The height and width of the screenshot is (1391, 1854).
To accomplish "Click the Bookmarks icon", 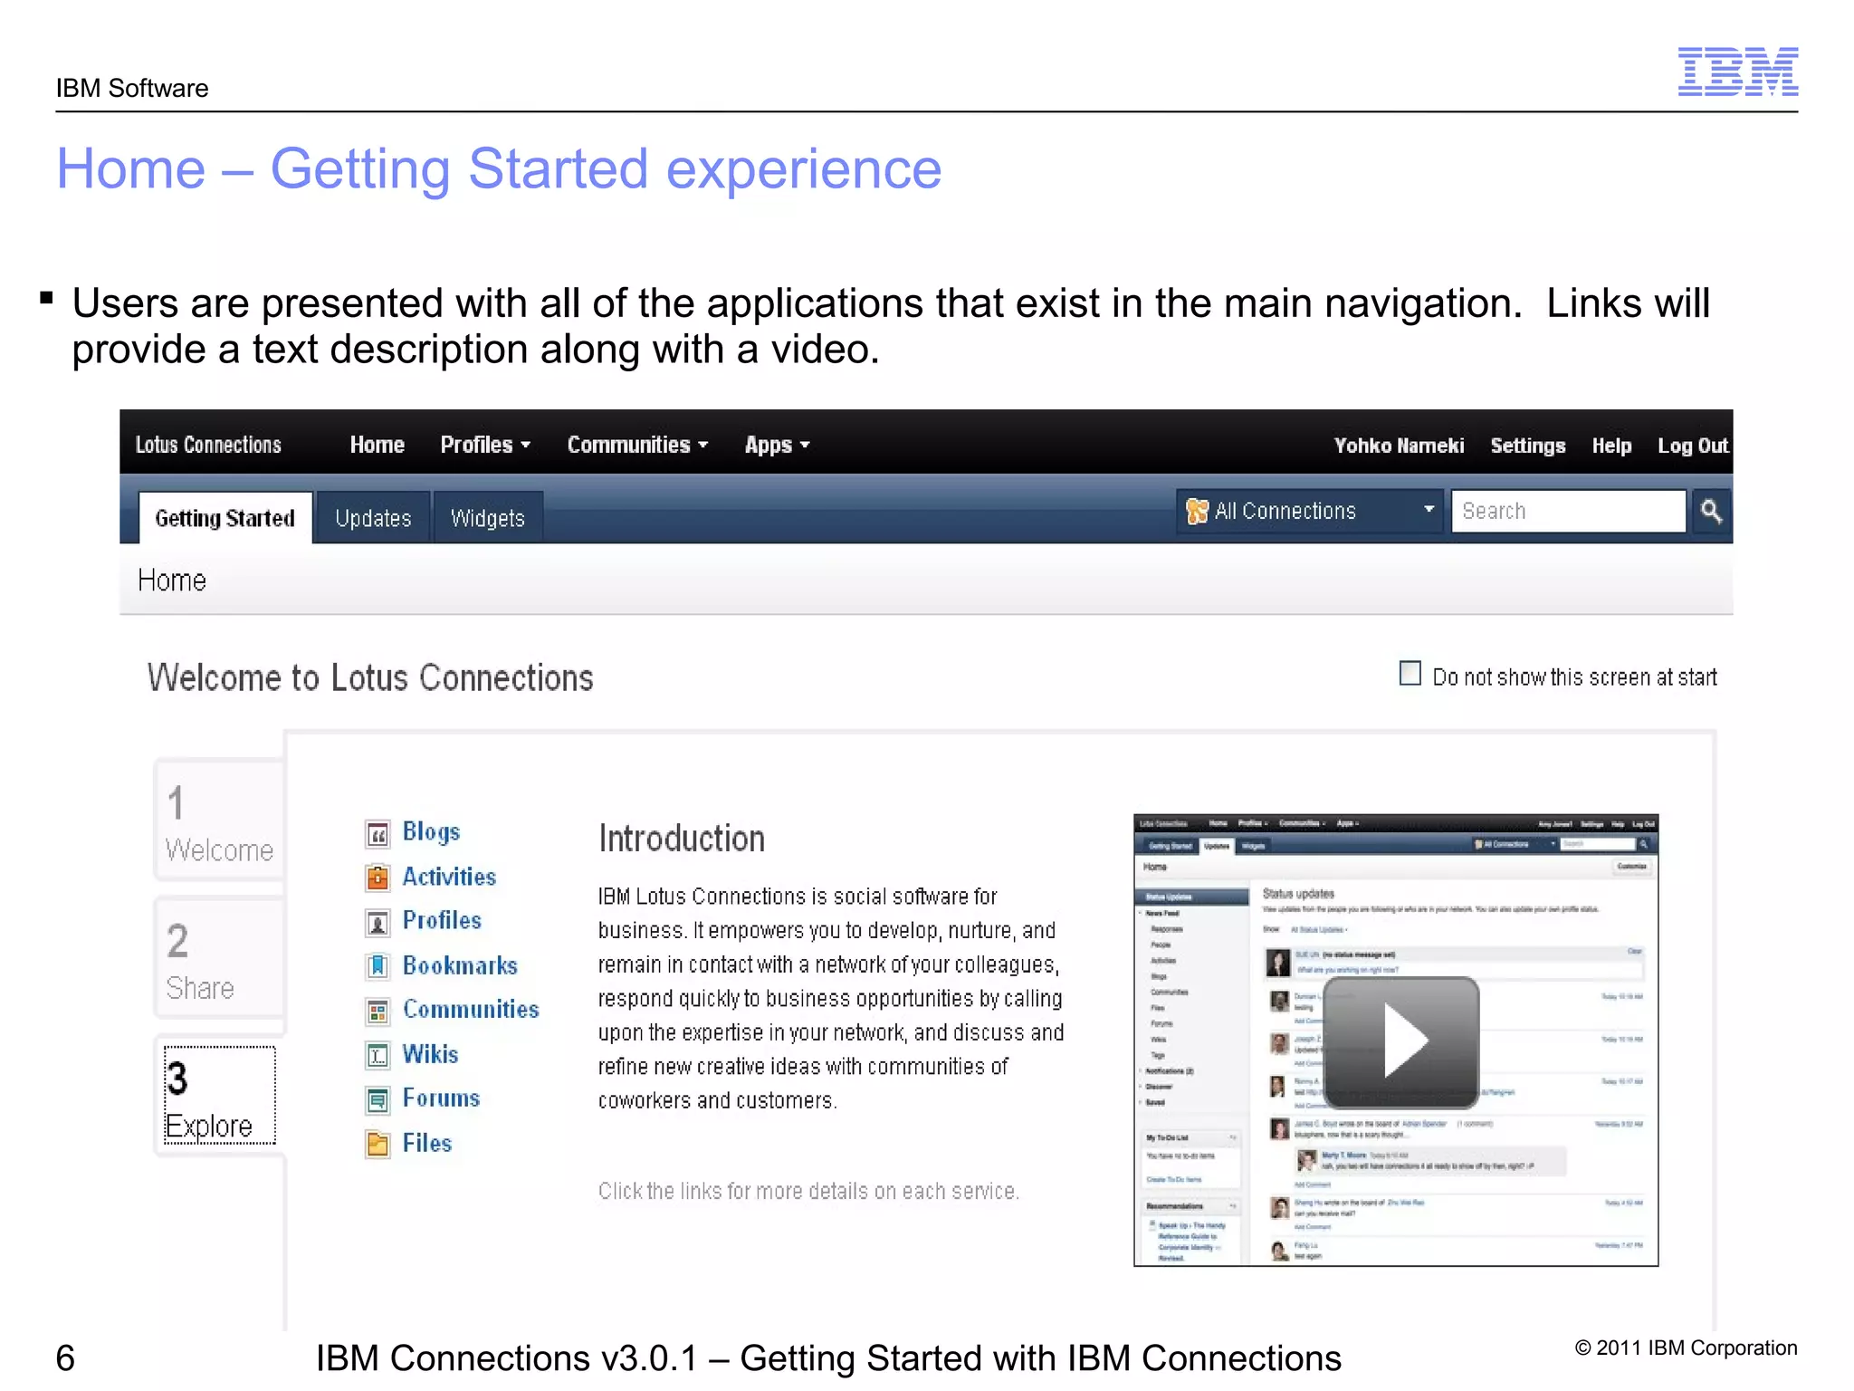I will click(377, 966).
